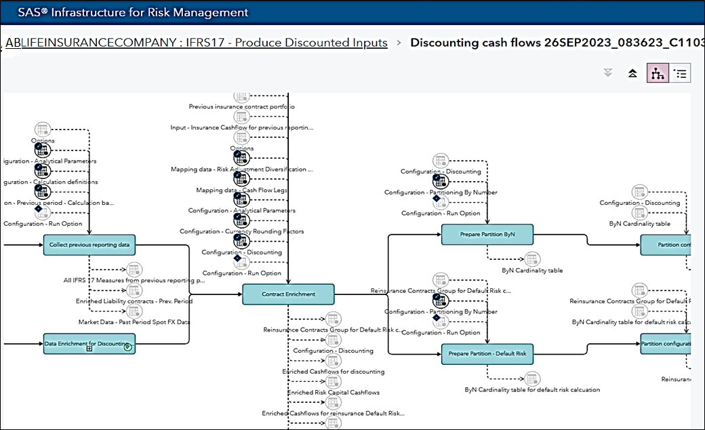This screenshot has width=705, height=430.
Task: Open the Configuration - Analytical Parameters table icon
Action: pos(241,199)
